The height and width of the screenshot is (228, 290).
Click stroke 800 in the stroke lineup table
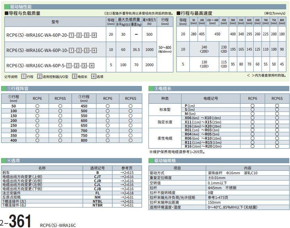pyautogui.click(x=84, y=140)
